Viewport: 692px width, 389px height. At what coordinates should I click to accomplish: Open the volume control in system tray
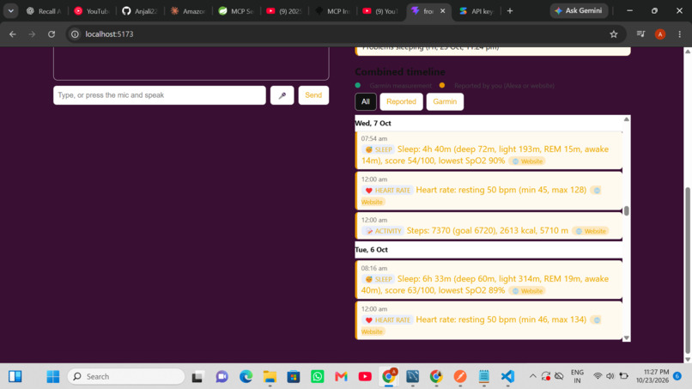[x=610, y=376]
